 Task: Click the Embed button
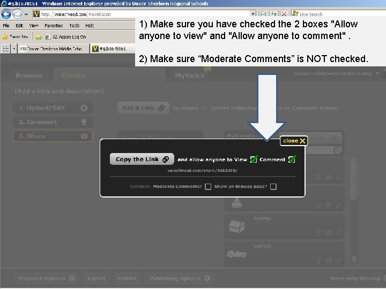point(127,278)
